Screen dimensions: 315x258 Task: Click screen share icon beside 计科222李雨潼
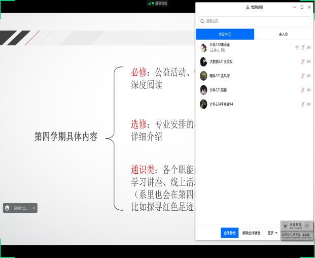(297, 47)
